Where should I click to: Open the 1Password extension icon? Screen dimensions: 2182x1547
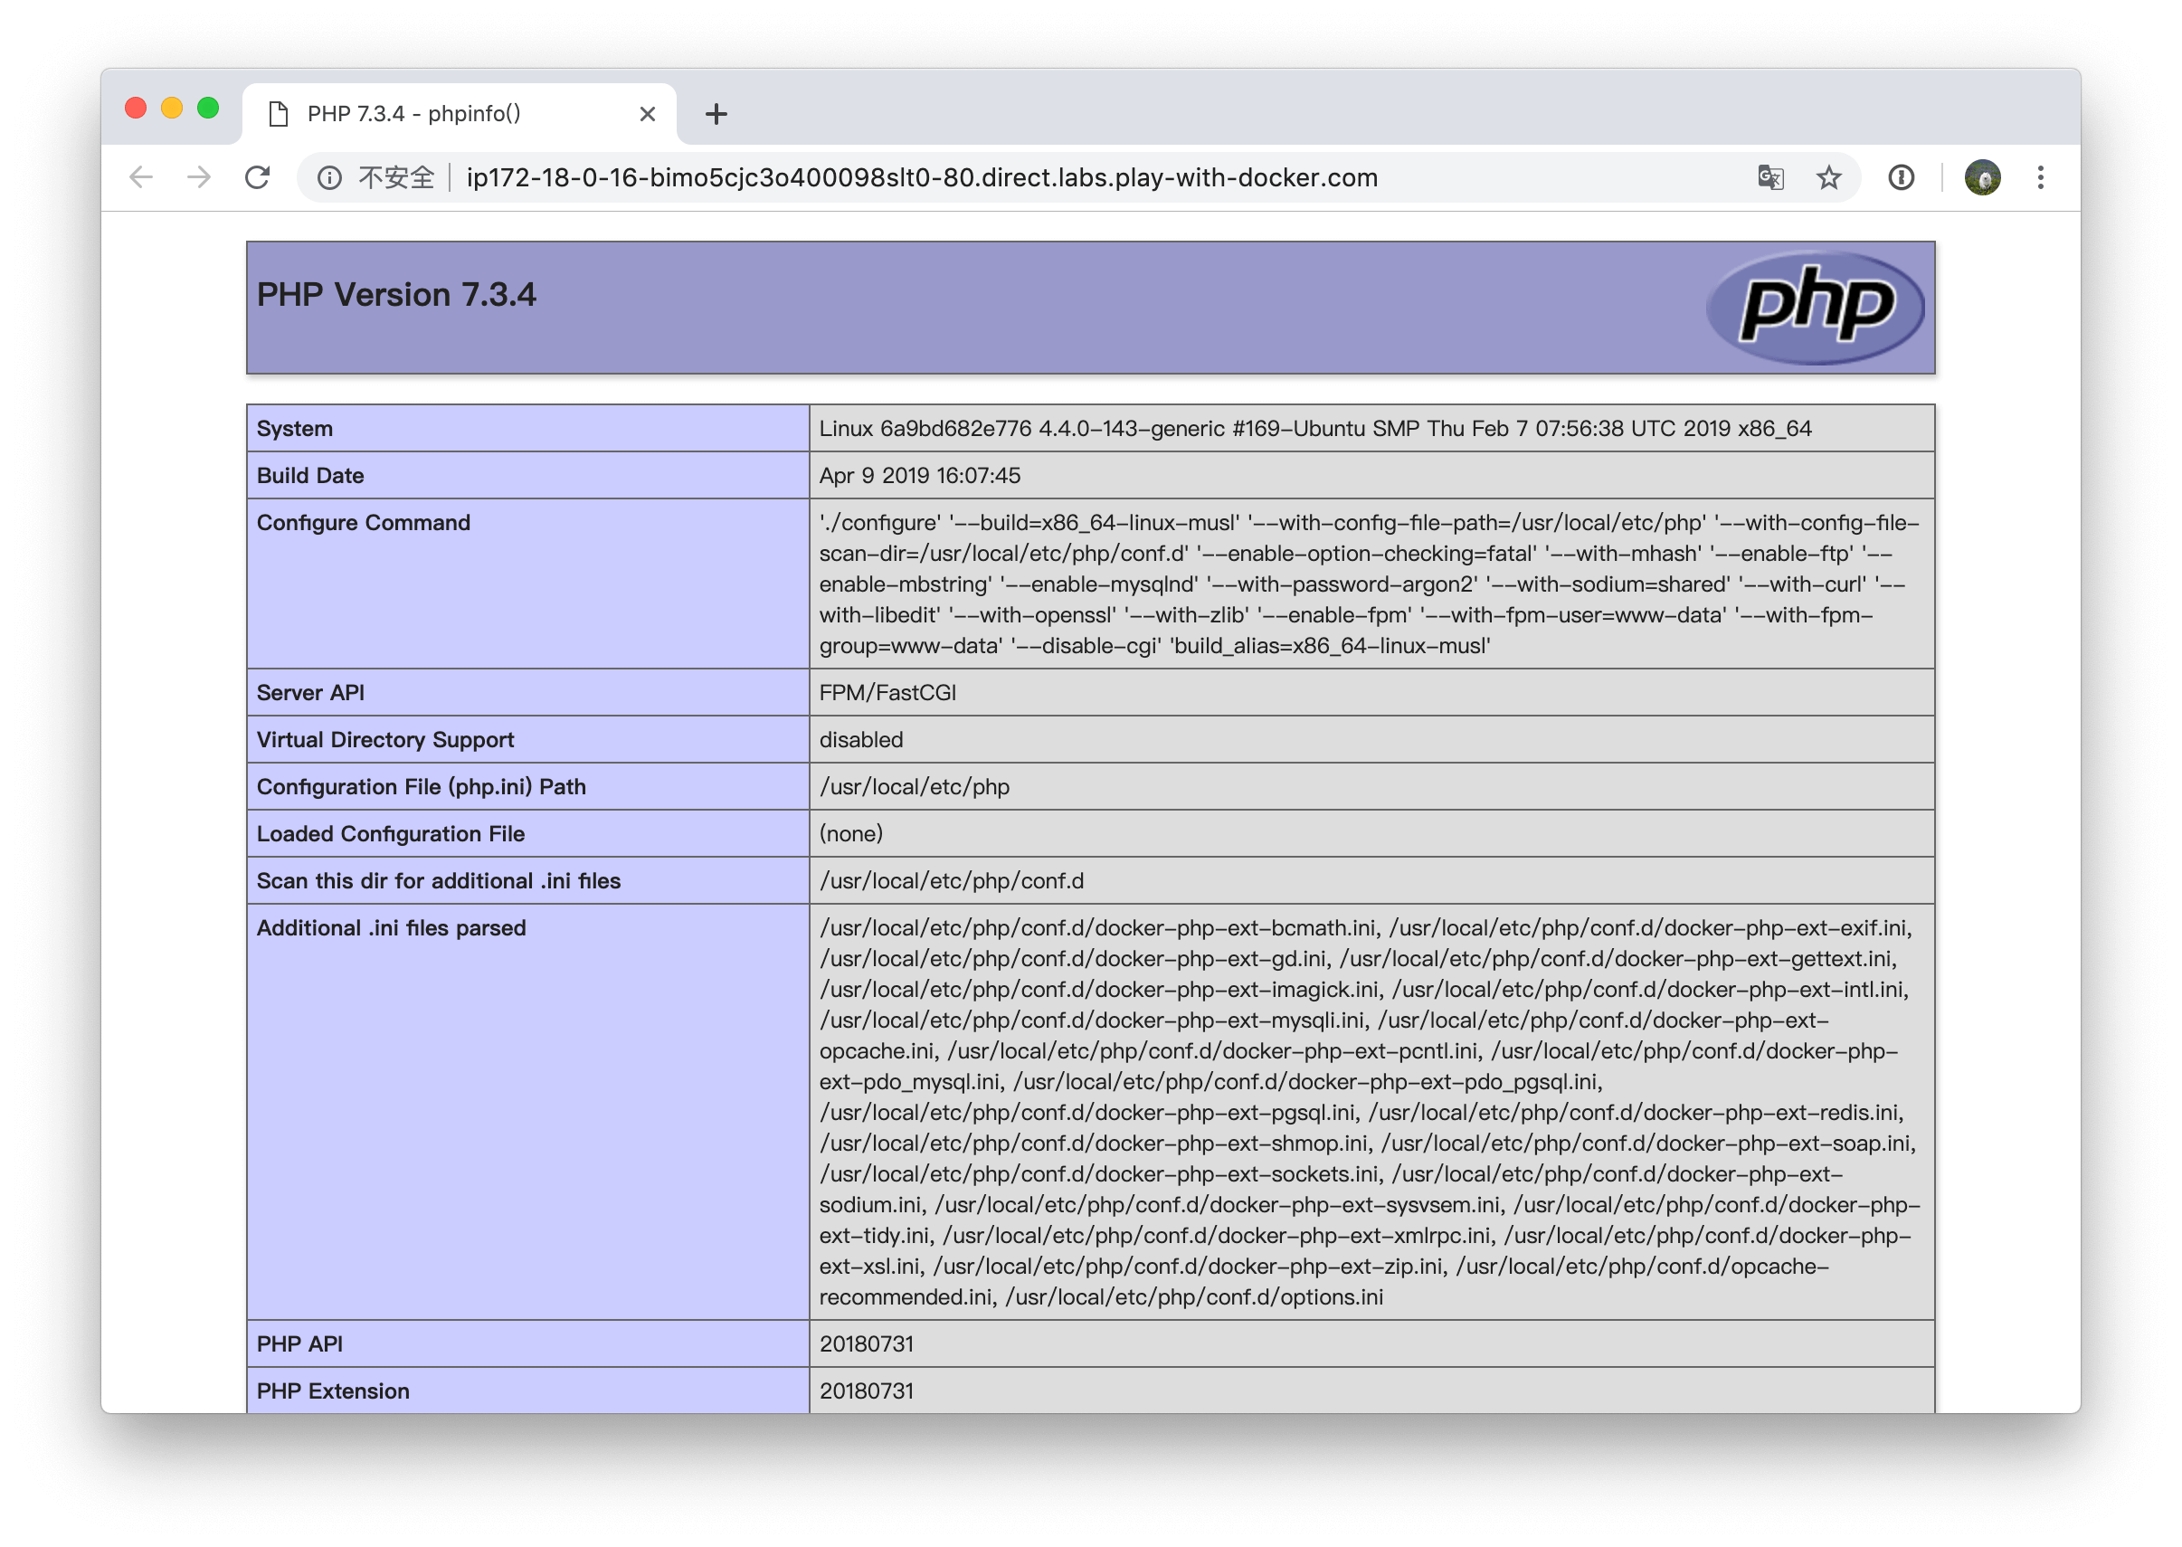1900,177
